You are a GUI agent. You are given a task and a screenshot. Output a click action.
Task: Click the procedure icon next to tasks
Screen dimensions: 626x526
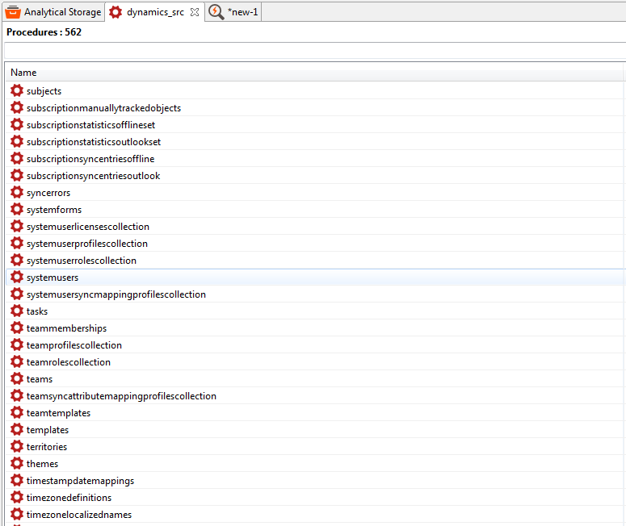coord(16,311)
